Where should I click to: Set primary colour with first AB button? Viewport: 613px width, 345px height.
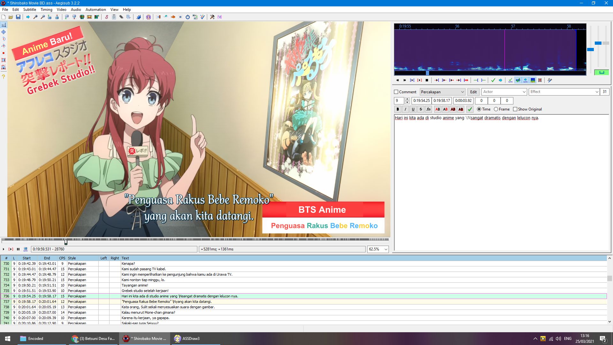pos(438,109)
